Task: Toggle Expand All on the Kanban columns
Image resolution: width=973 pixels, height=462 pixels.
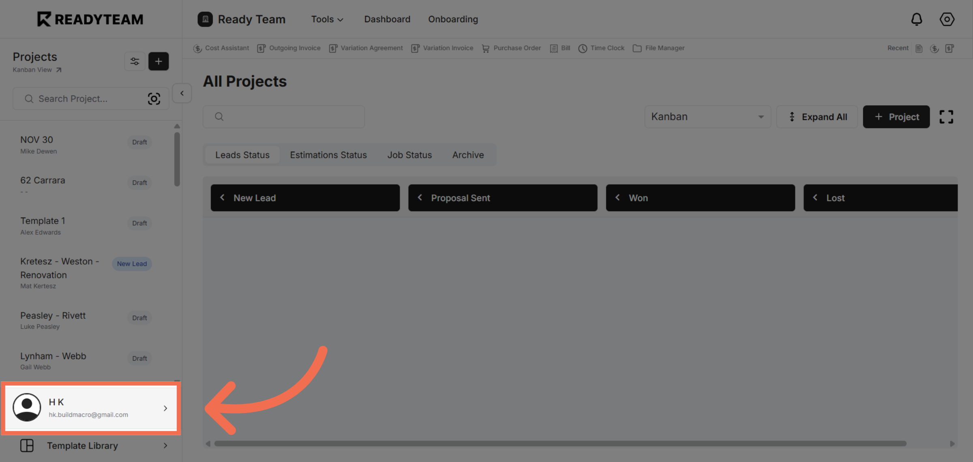Action: pos(817,117)
